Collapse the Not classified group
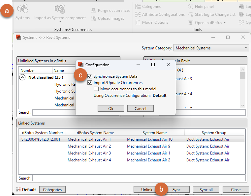Screen dimensions: 251x196 (22, 77)
